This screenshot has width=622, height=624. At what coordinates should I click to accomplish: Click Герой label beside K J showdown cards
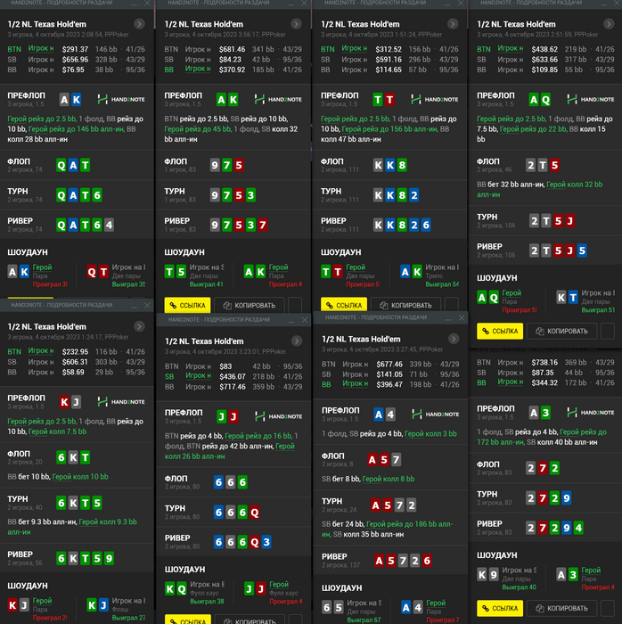42,601
